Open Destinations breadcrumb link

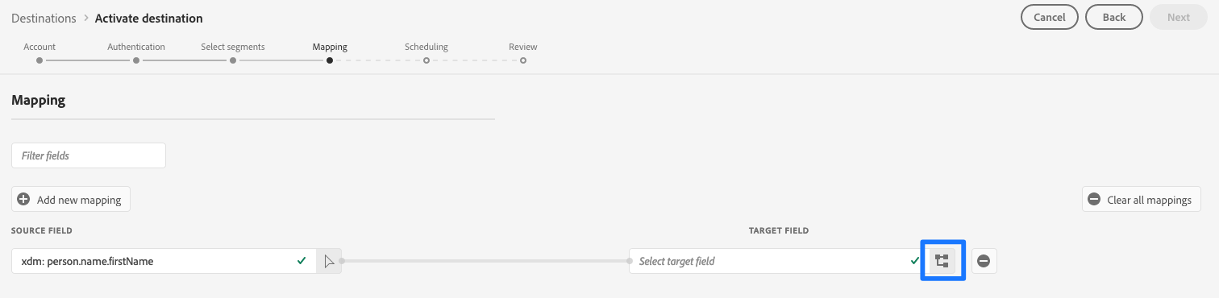point(44,18)
